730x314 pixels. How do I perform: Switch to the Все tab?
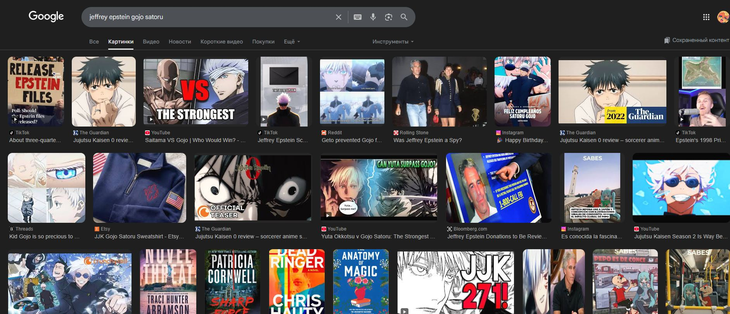coord(94,42)
